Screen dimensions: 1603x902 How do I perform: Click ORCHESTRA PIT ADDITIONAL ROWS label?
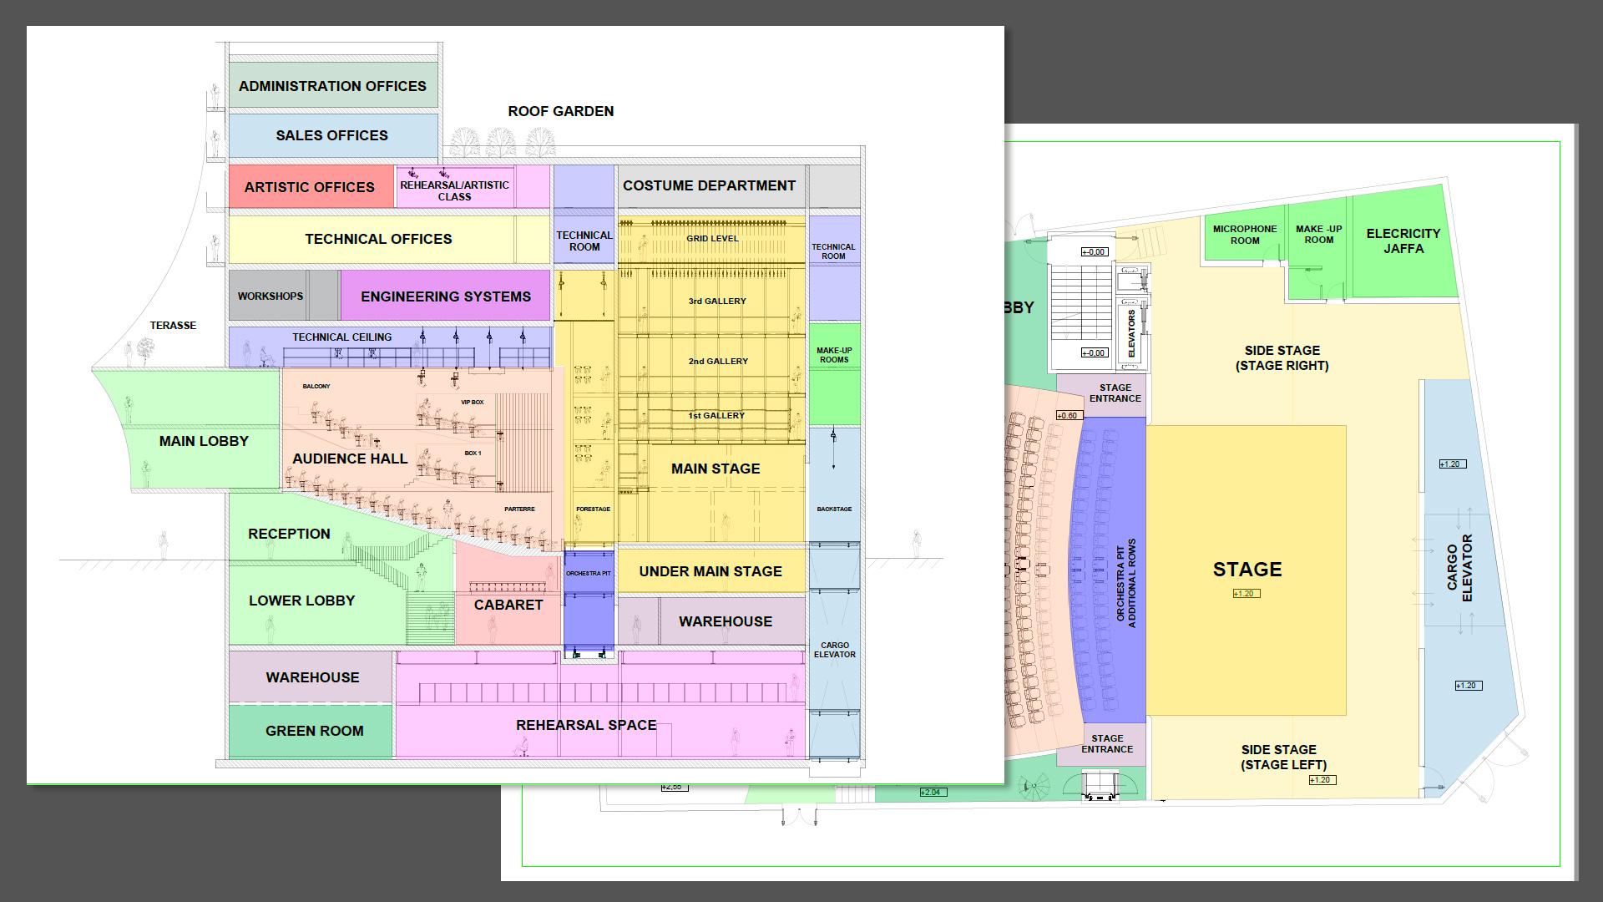[x=1126, y=584]
